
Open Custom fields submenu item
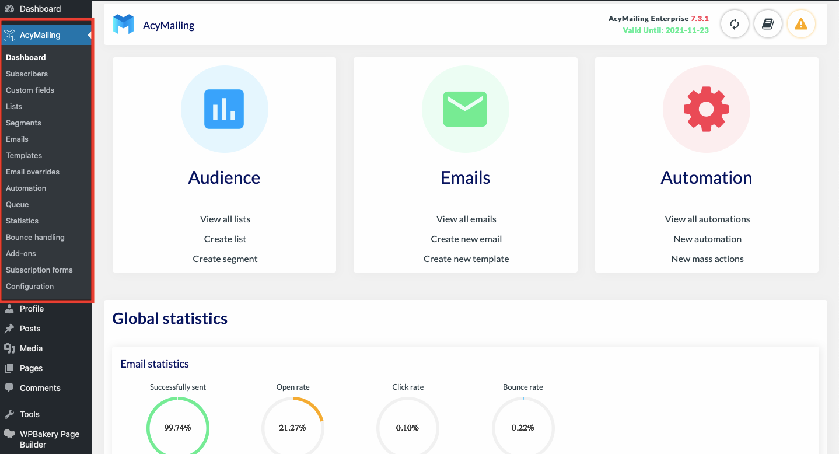pos(30,90)
